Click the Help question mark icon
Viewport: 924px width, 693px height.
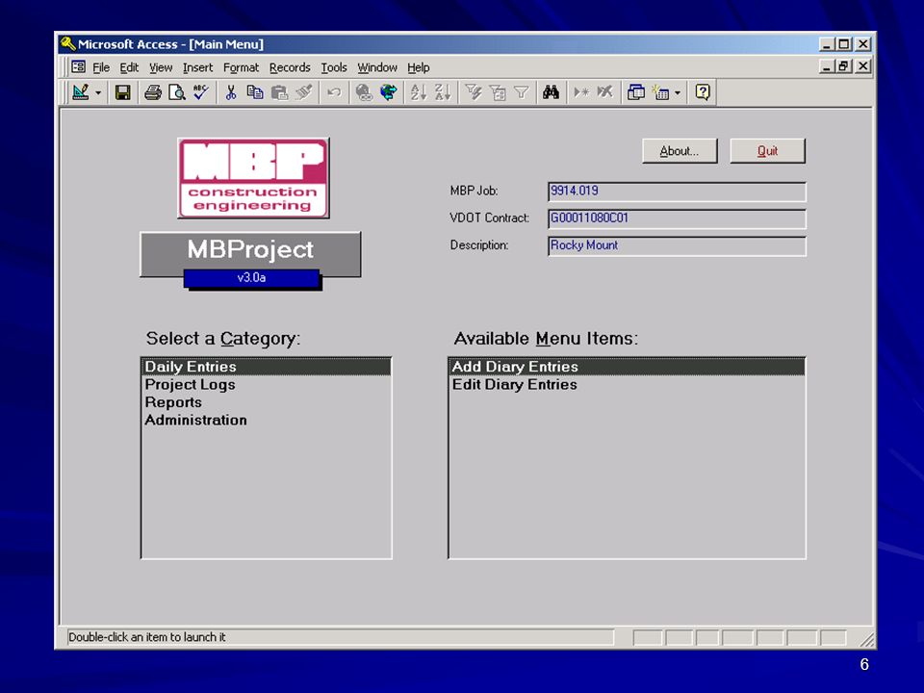703,92
